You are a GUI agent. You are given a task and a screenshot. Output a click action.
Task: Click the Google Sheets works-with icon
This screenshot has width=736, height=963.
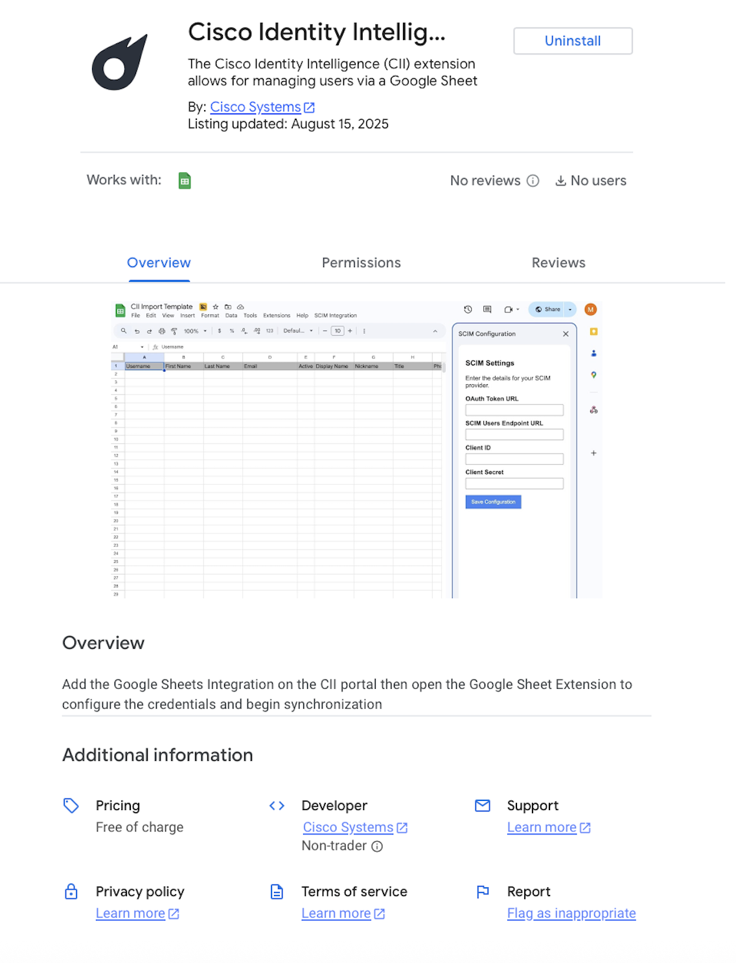185,181
